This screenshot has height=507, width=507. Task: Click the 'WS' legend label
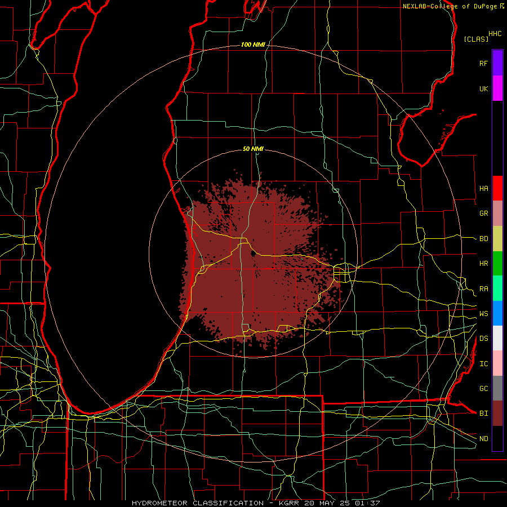pos(483,314)
